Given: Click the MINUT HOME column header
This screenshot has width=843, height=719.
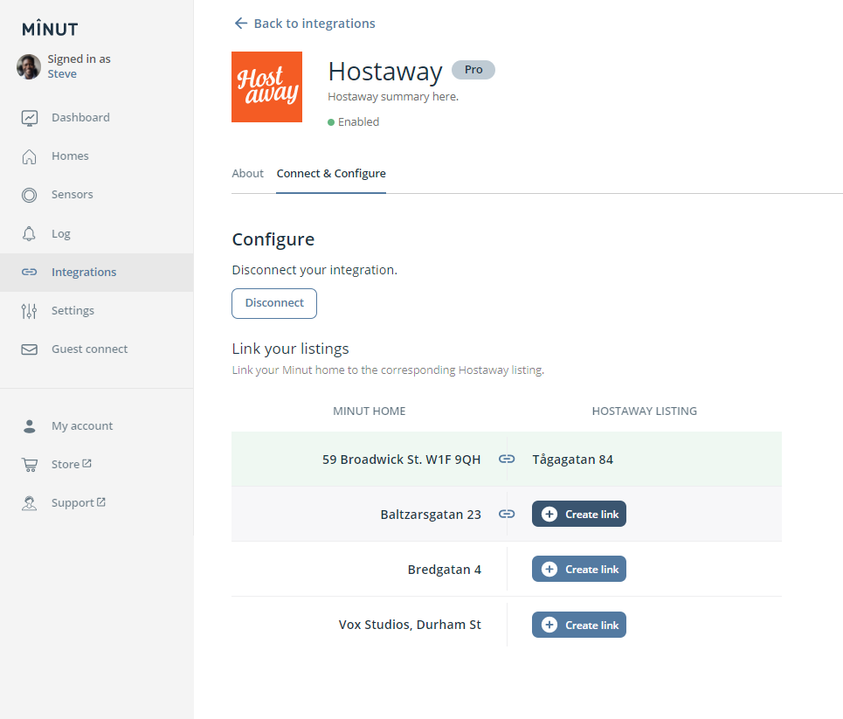Looking at the screenshot, I should [369, 411].
